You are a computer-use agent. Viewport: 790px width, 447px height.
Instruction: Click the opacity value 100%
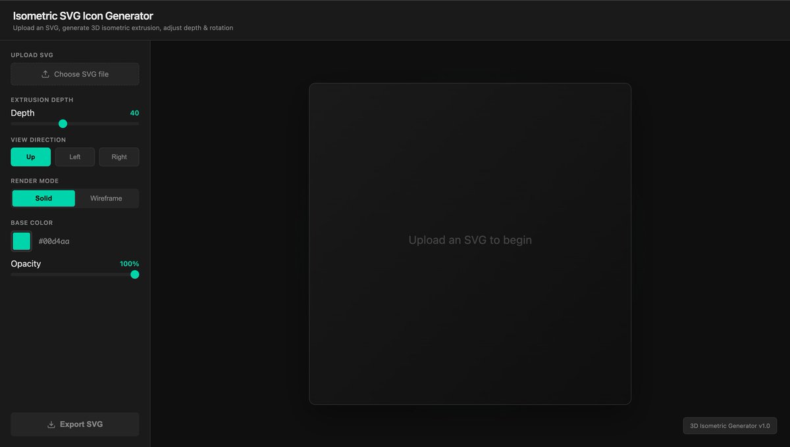pyautogui.click(x=130, y=264)
